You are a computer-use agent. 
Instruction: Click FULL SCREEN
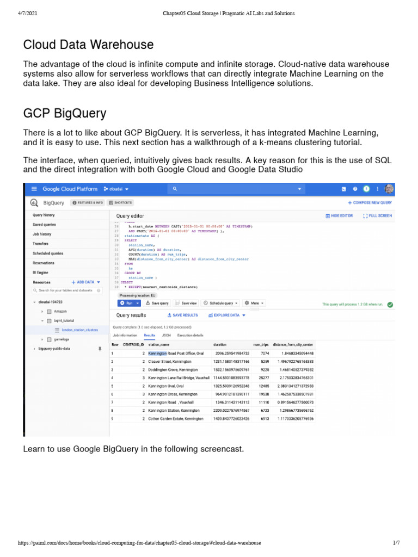(x=378, y=216)
